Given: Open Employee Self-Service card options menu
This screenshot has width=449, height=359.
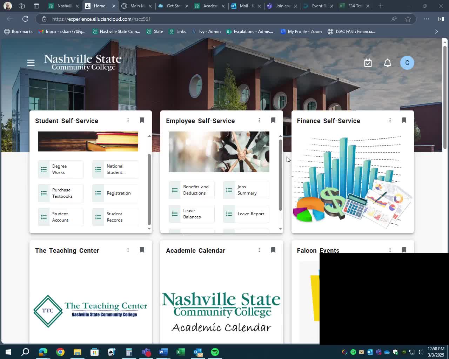Looking at the screenshot, I should [259, 120].
